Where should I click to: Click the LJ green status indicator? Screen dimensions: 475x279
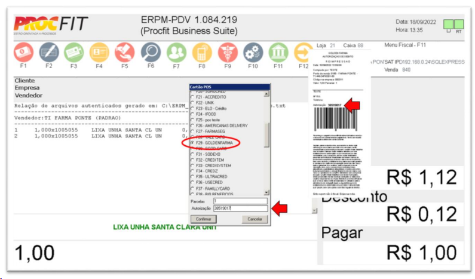point(448,24)
